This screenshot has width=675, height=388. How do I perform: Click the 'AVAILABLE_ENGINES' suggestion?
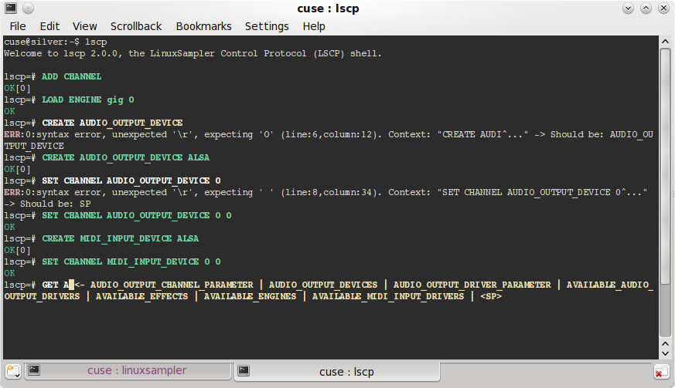coord(250,296)
